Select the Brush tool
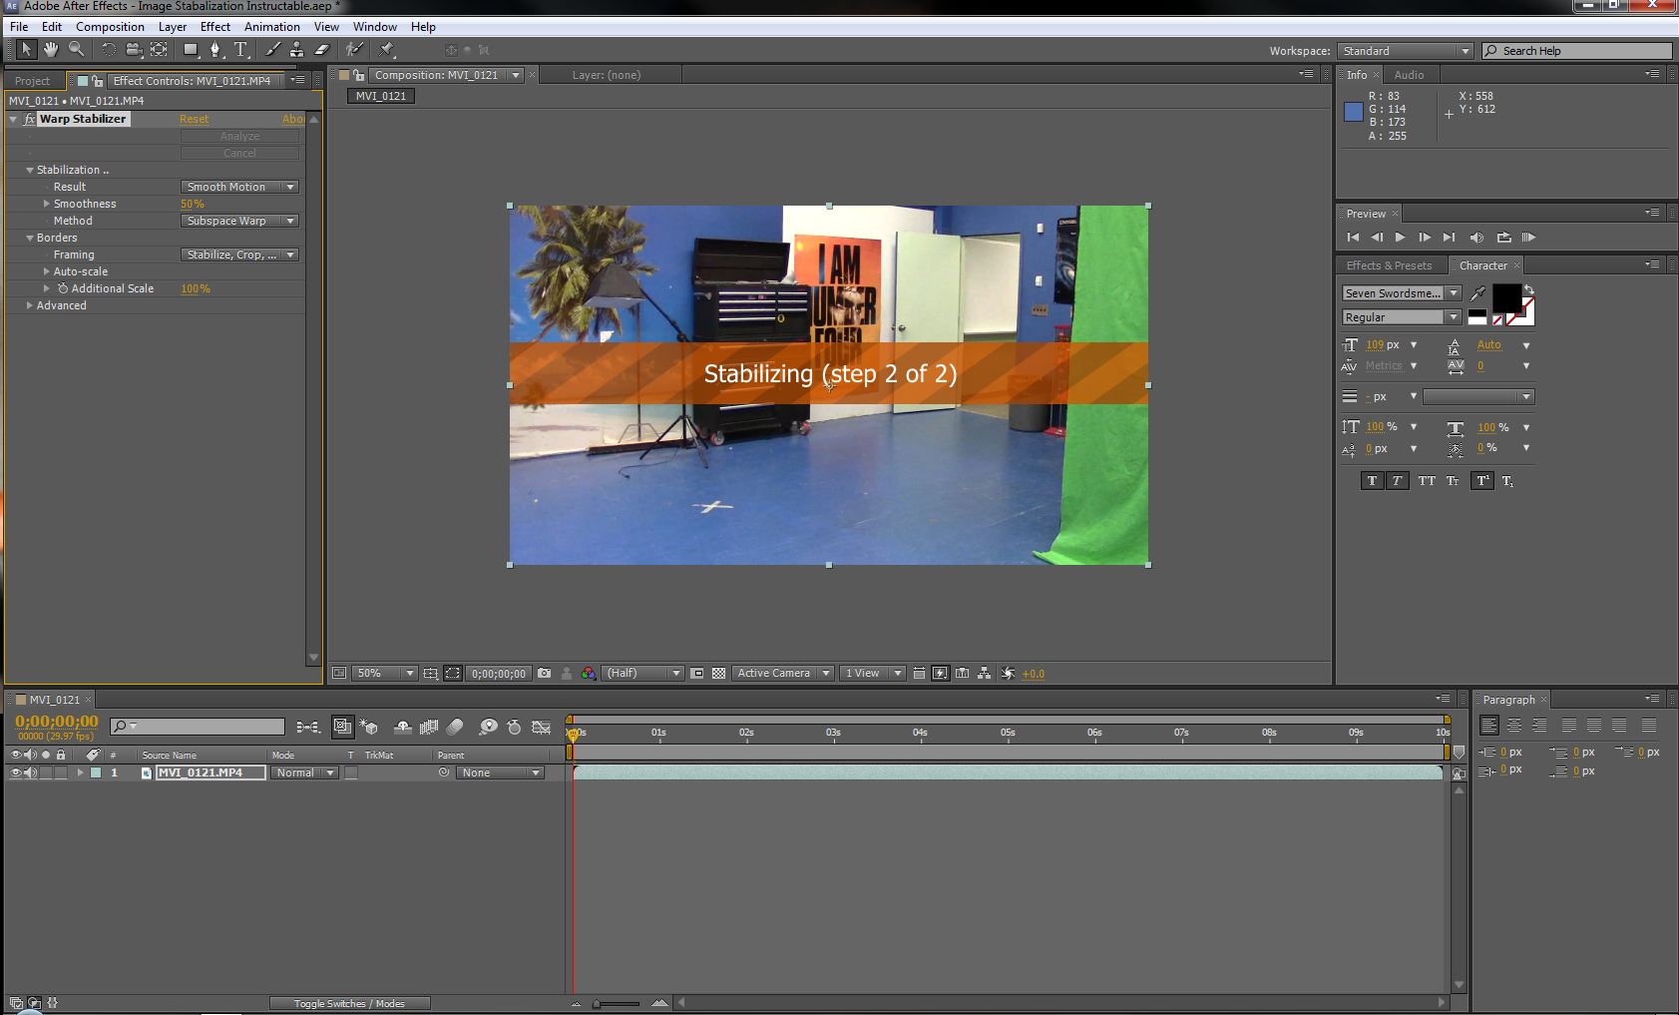The image size is (1679, 1015). point(272,49)
